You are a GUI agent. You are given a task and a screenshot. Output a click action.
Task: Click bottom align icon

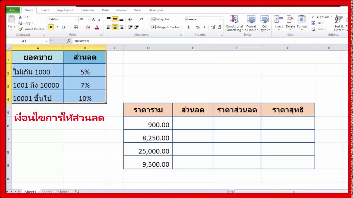[x=121, y=19]
